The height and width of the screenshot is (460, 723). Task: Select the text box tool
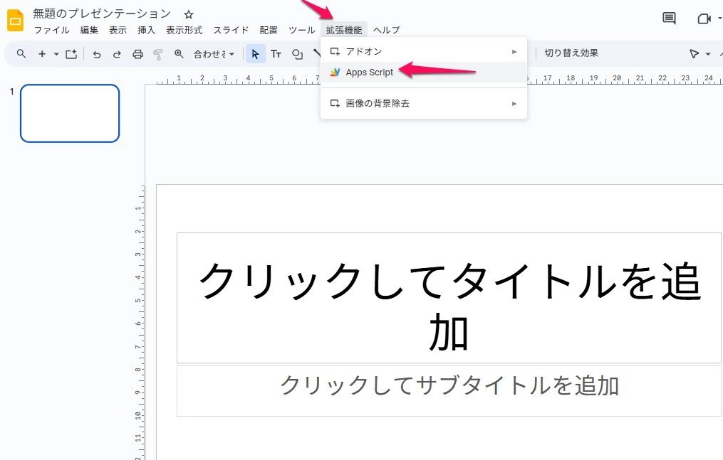click(x=276, y=54)
